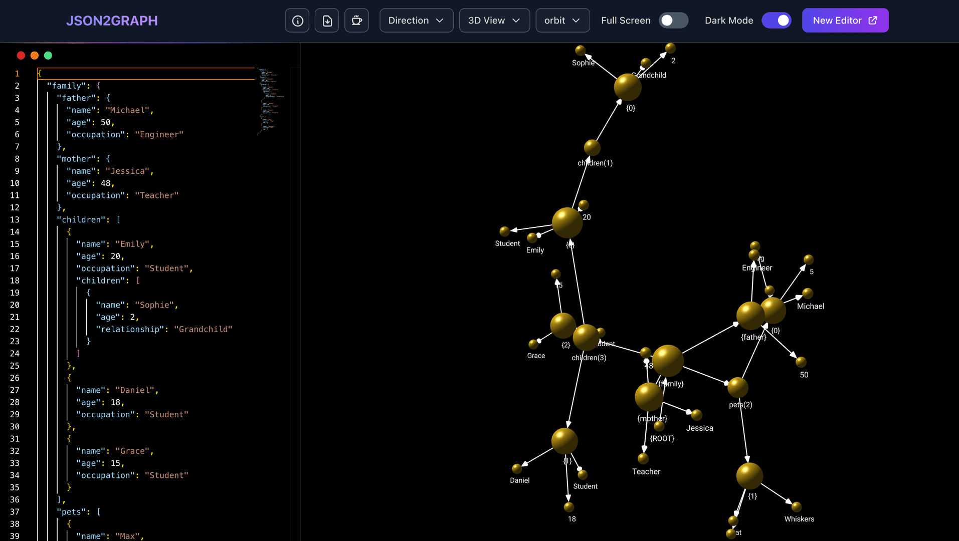Viewport: 959px width, 541px height.
Task: Click the JSON2GRAPH logo
Action: 112,21
